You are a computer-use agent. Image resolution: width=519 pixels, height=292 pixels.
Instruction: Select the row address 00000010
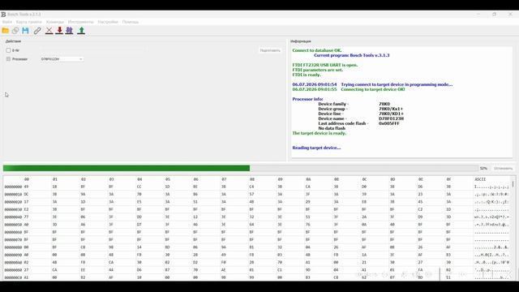(13, 195)
